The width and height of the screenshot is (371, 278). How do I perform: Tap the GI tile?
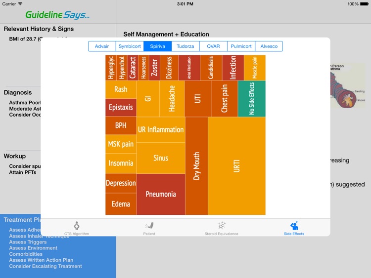[x=148, y=99]
